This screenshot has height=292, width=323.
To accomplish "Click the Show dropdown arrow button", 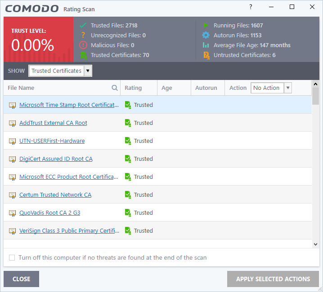I will (x=88, y=71).
